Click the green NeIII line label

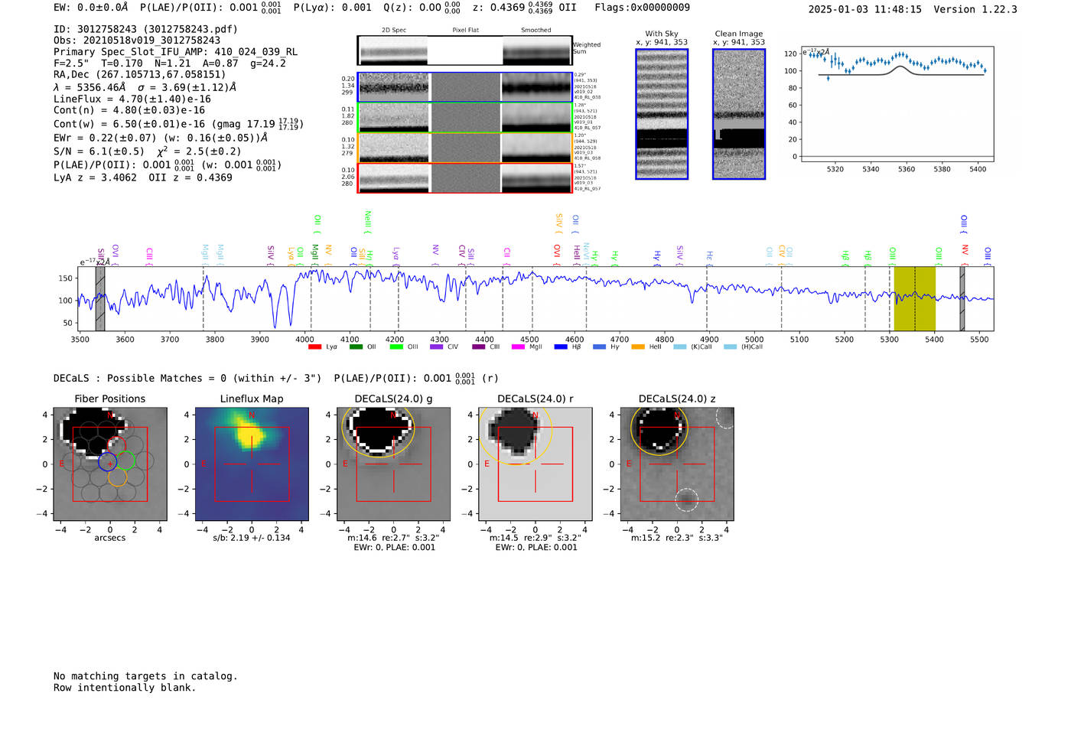coord(368,221)
